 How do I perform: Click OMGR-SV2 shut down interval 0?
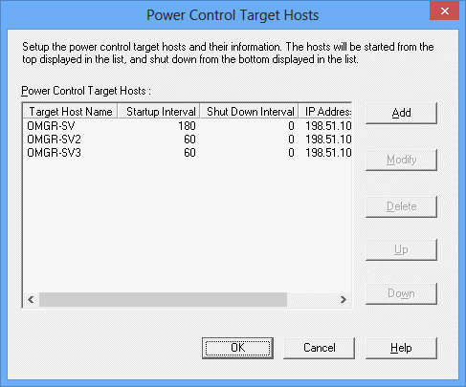tap(291, 140)
